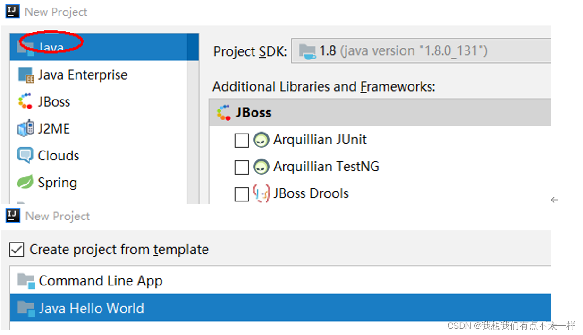
Task: Select J2ME project type
Action: [x=98, y=128]
